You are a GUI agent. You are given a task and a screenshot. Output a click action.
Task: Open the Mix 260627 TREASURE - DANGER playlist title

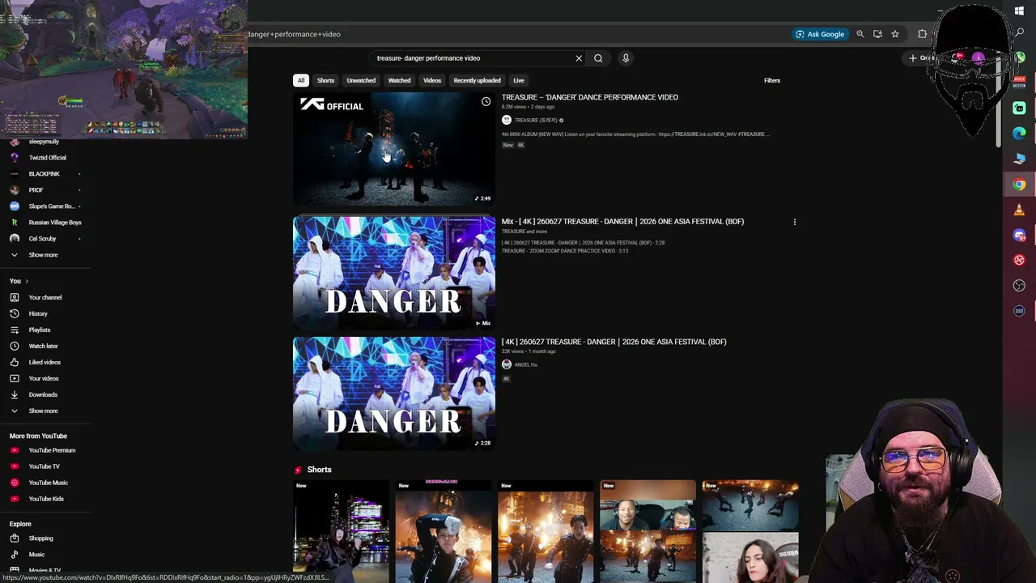tap(622, 221)
